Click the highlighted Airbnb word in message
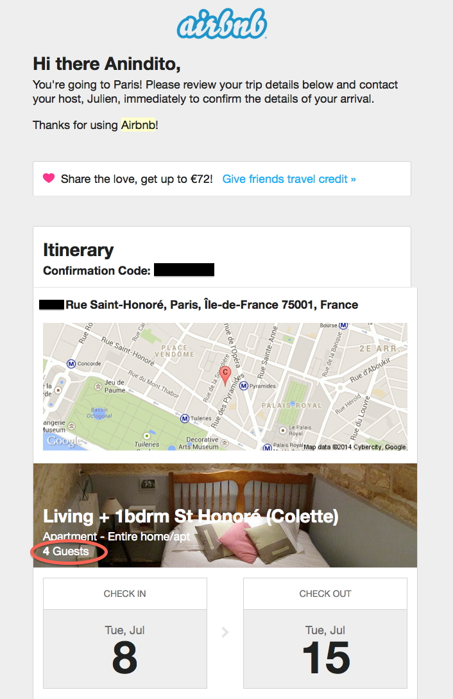Screen dimensions: 453x699 (138, 125)
